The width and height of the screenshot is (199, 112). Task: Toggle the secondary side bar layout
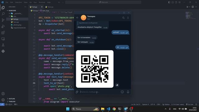(176, 2)
